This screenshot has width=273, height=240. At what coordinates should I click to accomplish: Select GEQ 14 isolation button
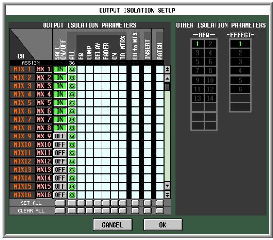click(x=210, y=98)
